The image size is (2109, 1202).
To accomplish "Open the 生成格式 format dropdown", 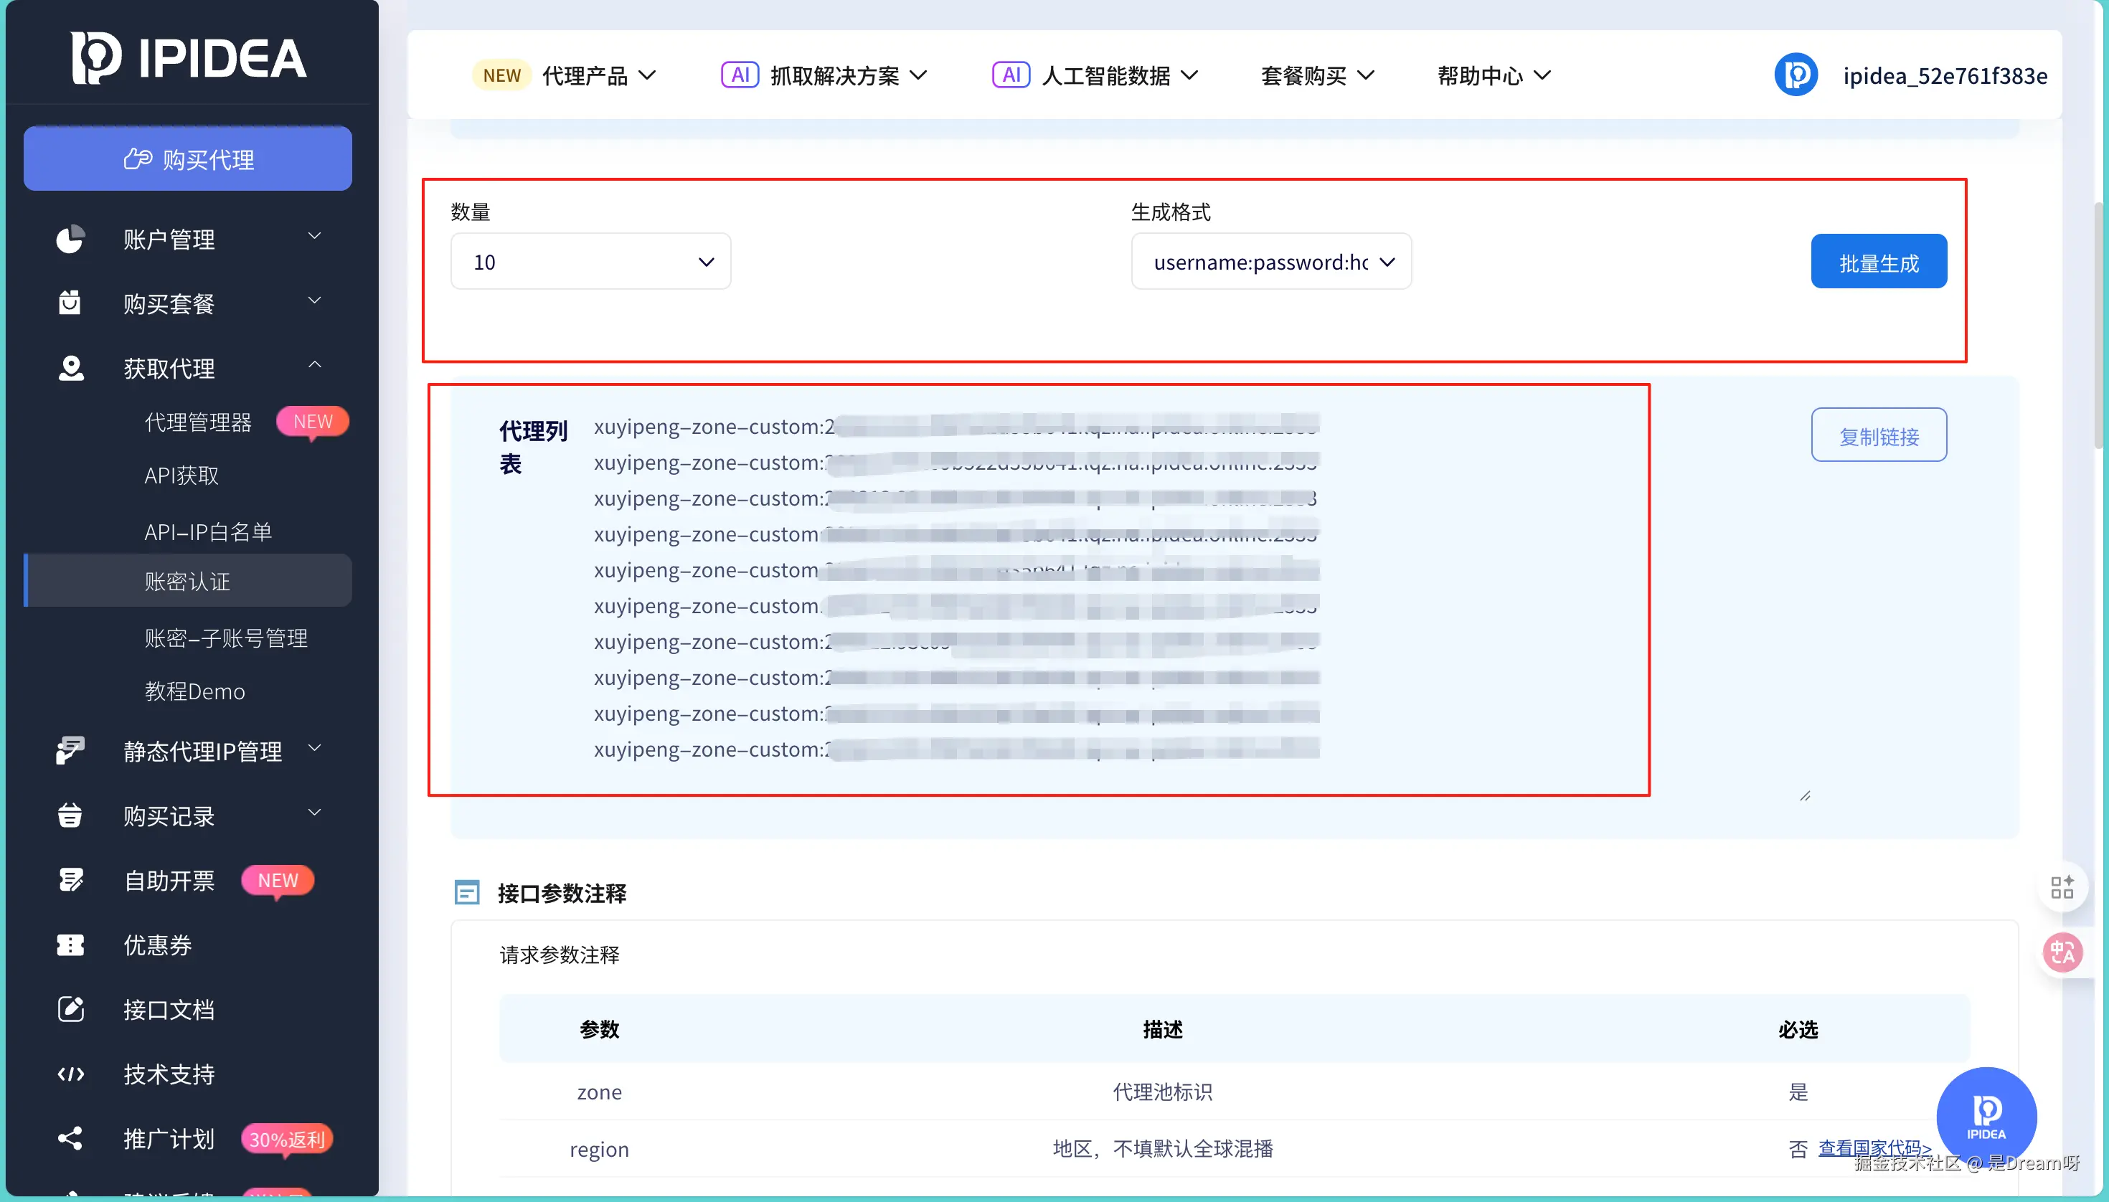I will pyautogui.click(x=1271, y=262).
